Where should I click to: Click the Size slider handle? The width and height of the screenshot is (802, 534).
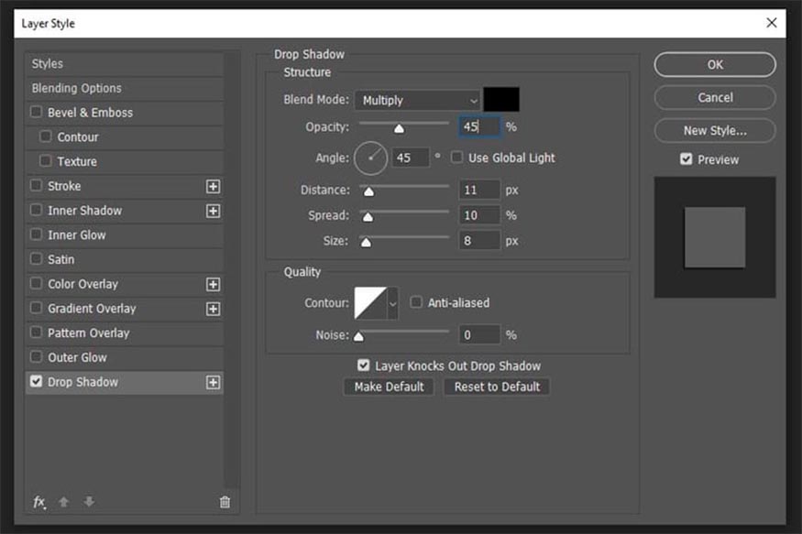click(366, 242)
